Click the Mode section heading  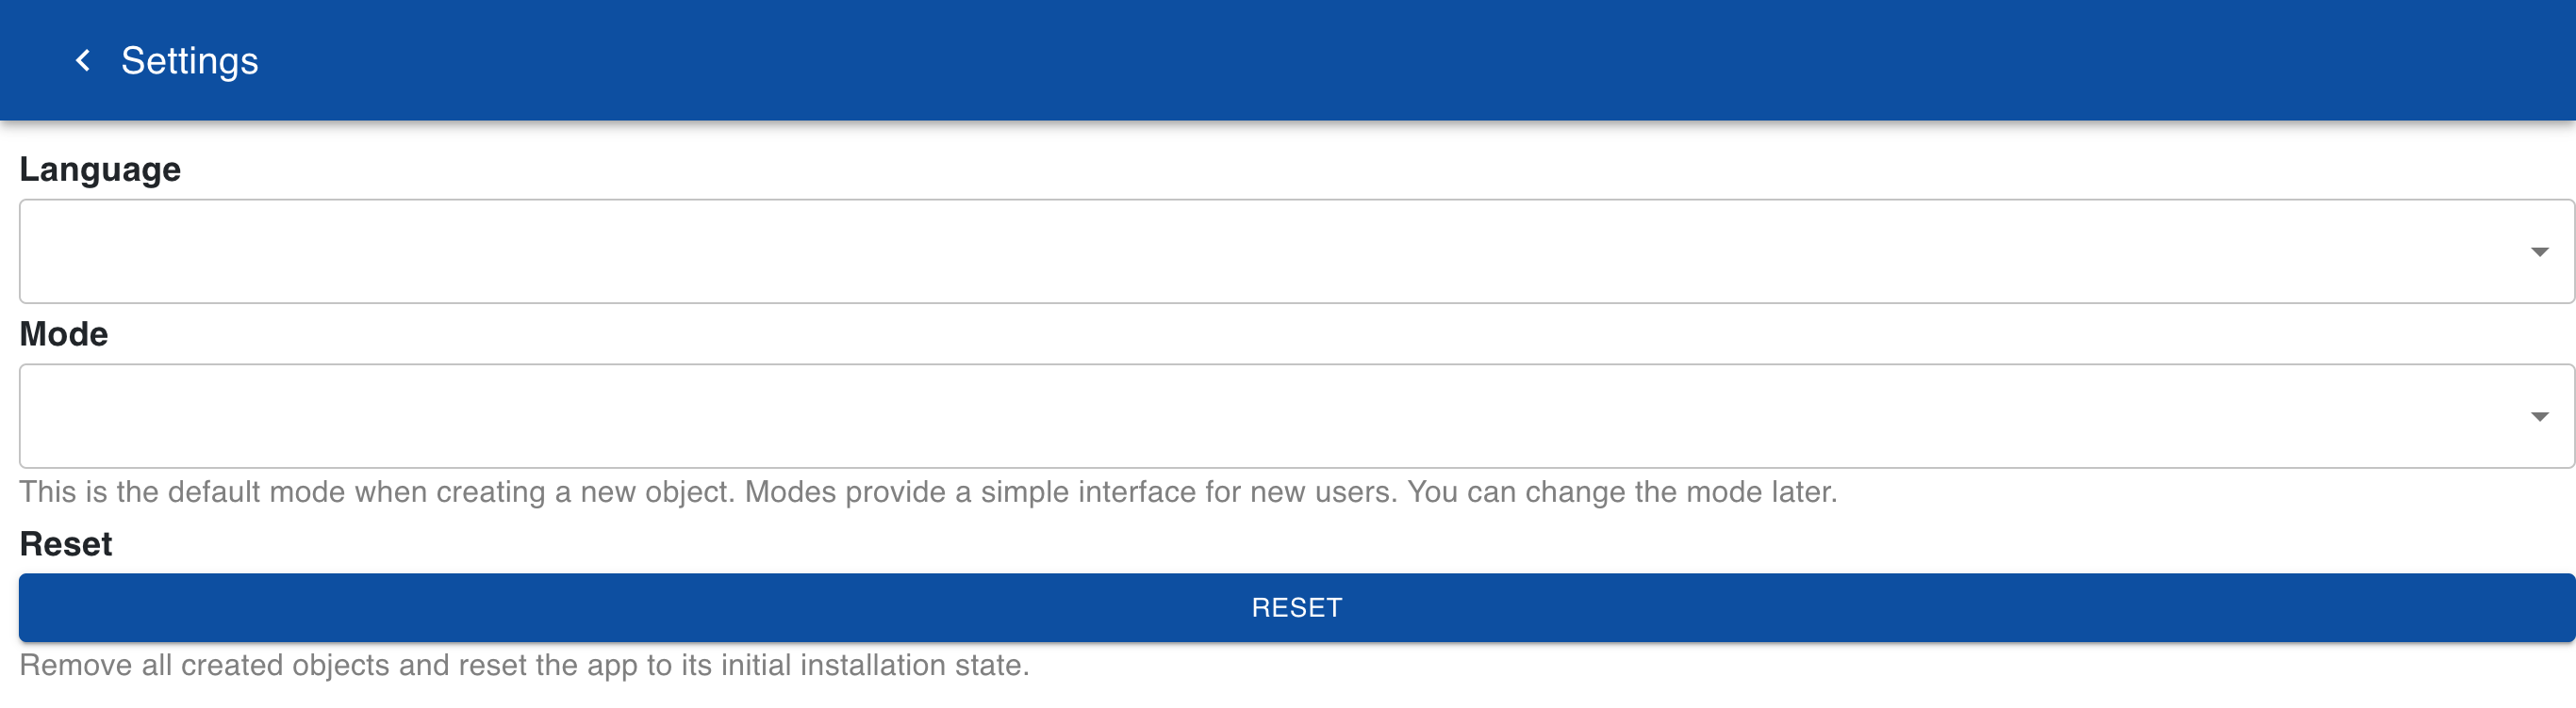pos(64,333)
